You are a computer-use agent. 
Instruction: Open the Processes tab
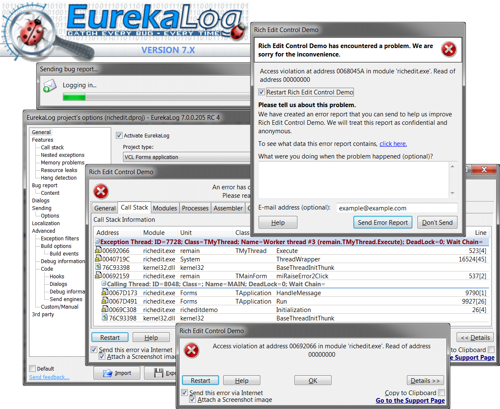click(x=195, y=208)
